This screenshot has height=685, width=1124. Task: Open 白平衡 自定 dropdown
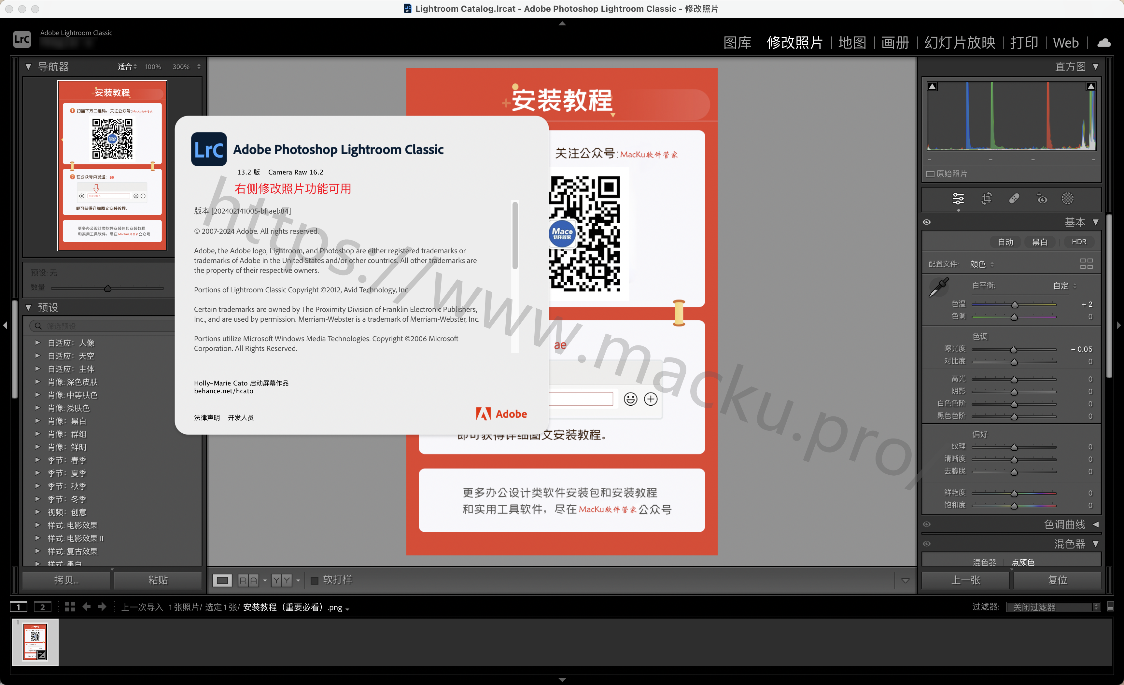[x=1064, y=286]
